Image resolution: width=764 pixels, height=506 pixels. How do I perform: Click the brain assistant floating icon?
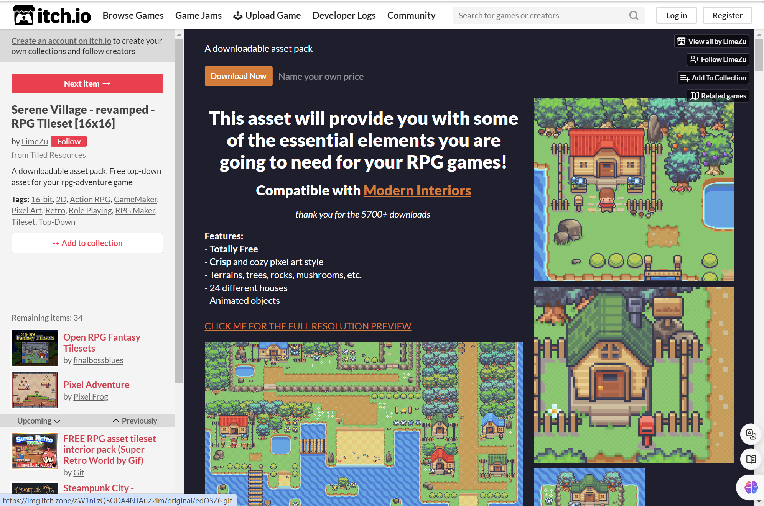pyautogui.click(x=751, y=487)
